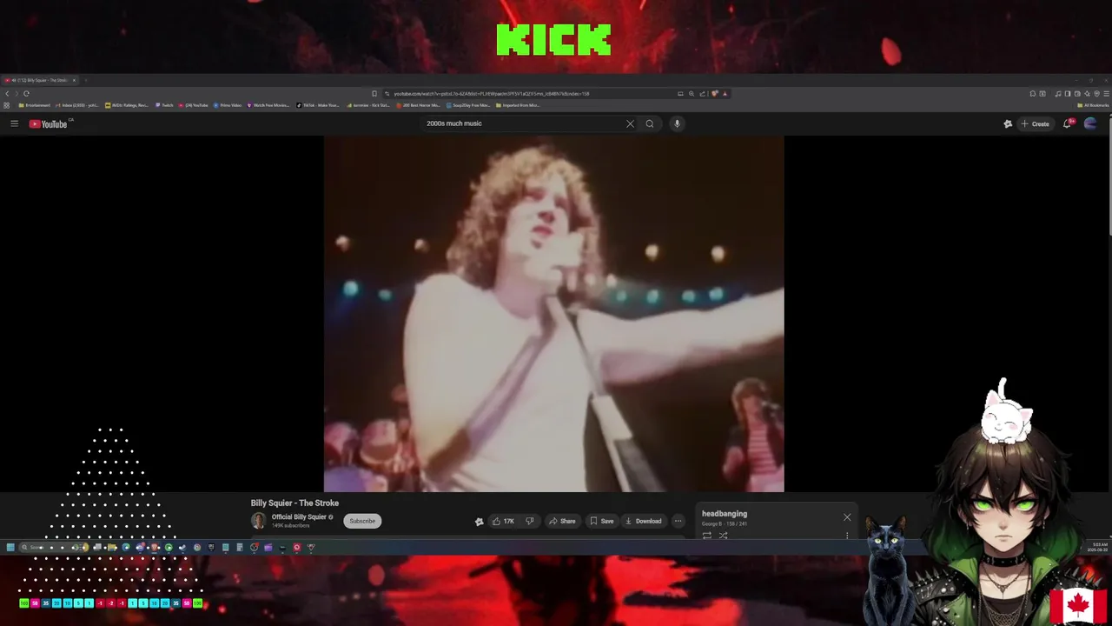This screenshot has width=1112, height=626.
Task: Open the Billy Squier channel avatar
Action: click(x=258, y=521)
